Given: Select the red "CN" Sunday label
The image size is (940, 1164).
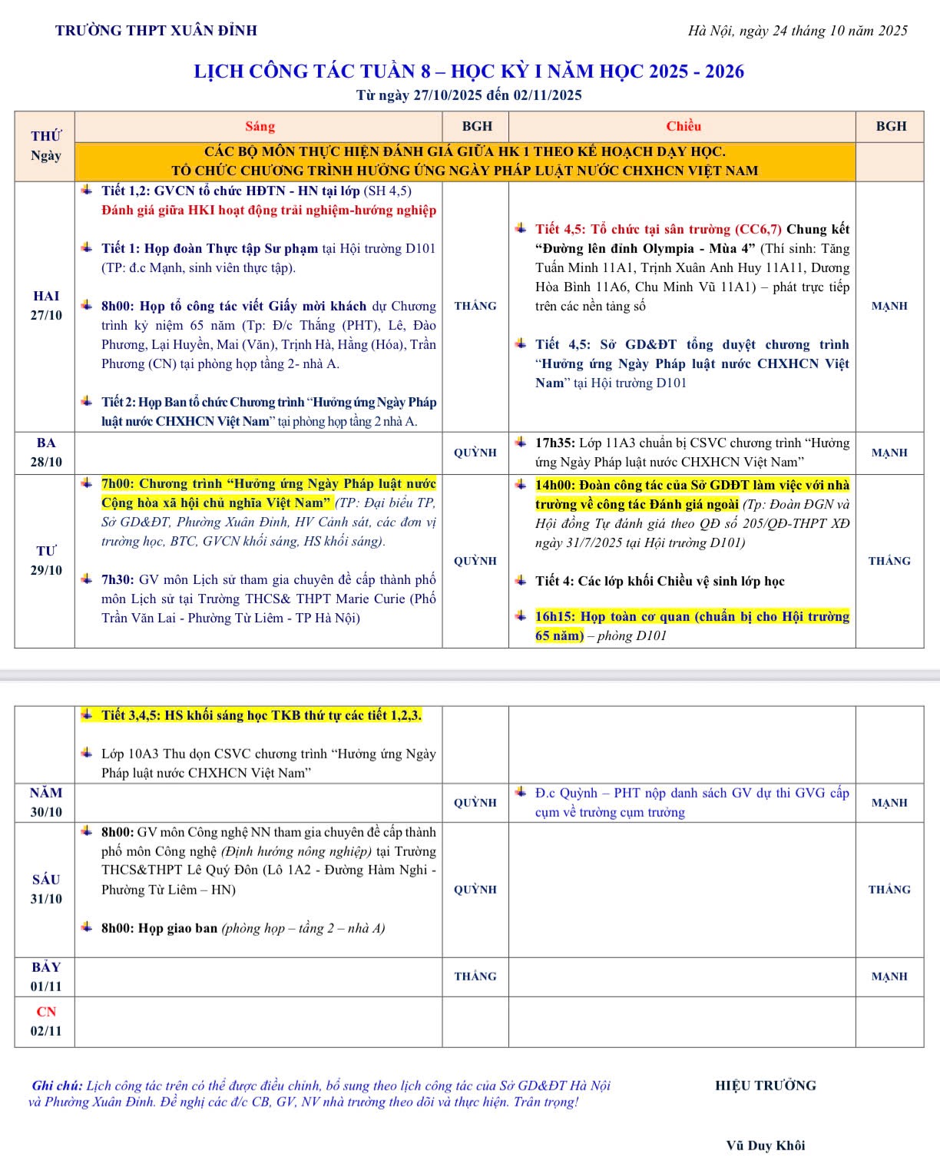Looking at the screenshot, I should [45, 1012].
